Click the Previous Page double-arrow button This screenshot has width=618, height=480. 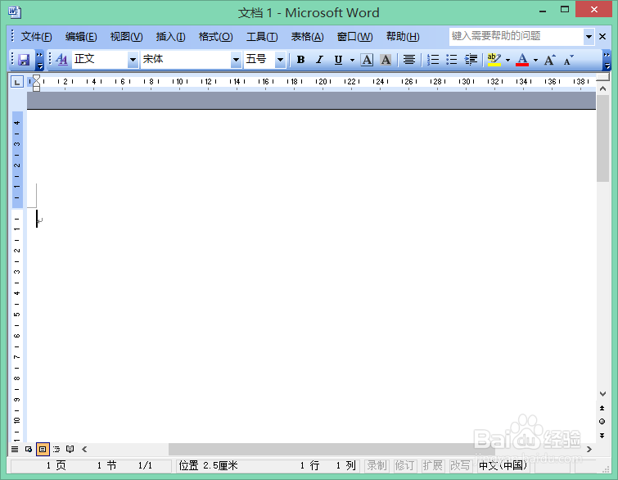click(602, 408)
